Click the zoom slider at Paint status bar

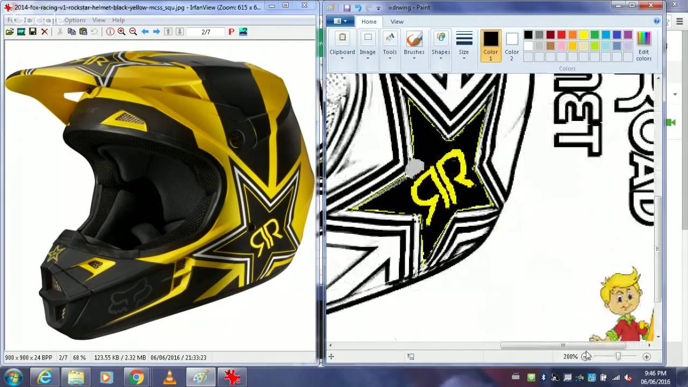618,356
